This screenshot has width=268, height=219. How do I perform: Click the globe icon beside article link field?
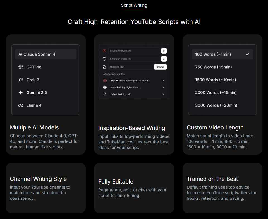click(x=104, y=59)
